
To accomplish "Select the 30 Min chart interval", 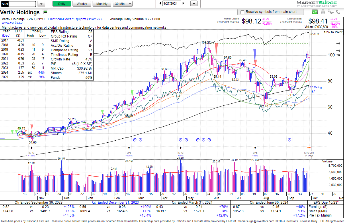I will (120, 4).
